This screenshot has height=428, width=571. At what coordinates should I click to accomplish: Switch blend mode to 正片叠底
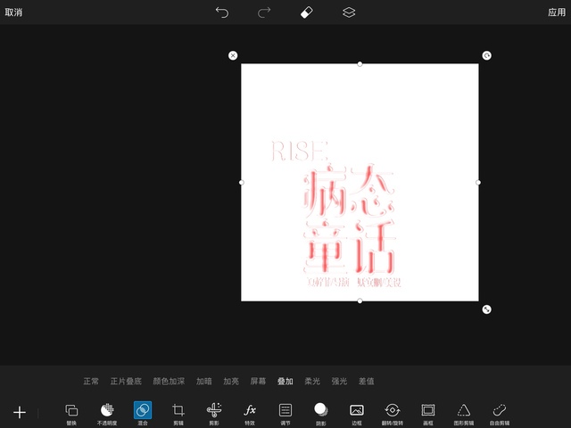coord(126,381)
